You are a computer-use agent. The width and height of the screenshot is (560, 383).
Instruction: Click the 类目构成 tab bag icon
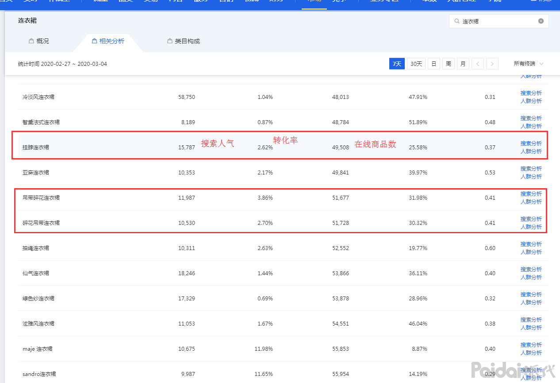pyautogui.click(x=169, y=41)
